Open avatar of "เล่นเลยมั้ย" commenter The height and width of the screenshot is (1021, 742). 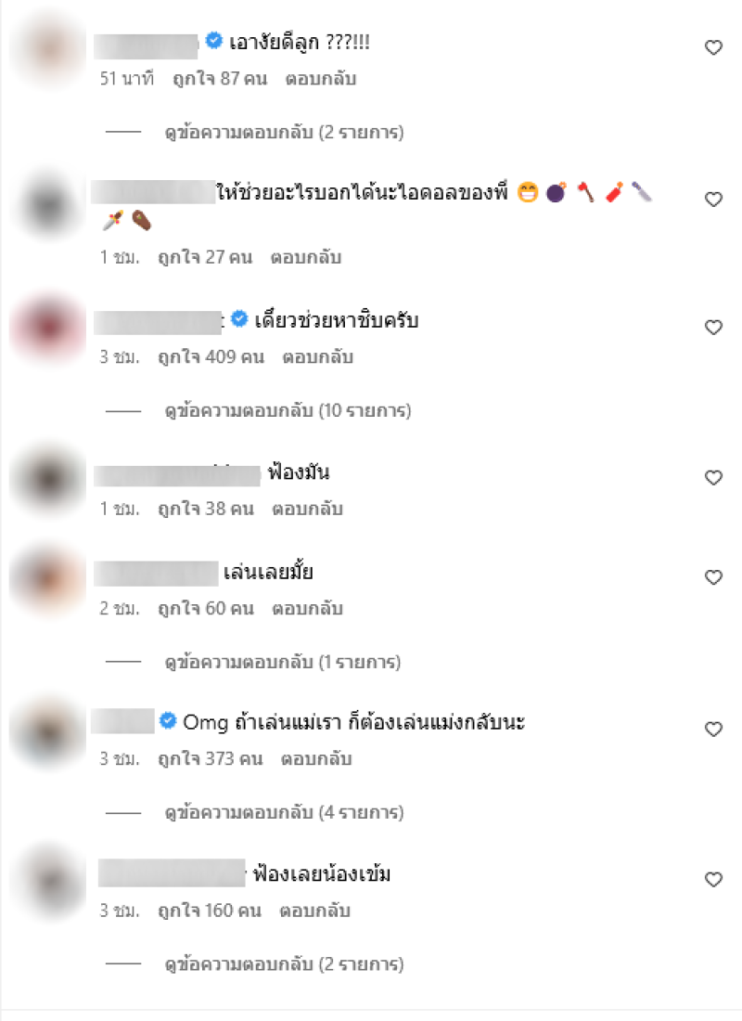tap(49, 579)
